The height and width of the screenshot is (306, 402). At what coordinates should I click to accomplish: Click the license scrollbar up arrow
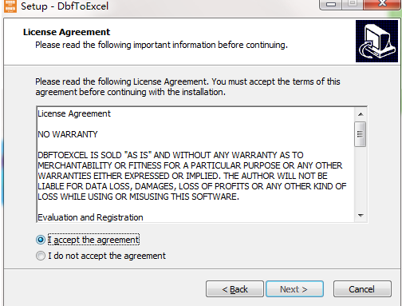click(x=361, y=114)
